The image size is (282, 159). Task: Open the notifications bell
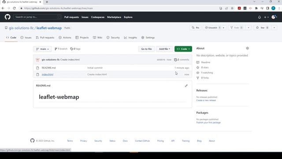coord(260,17)
